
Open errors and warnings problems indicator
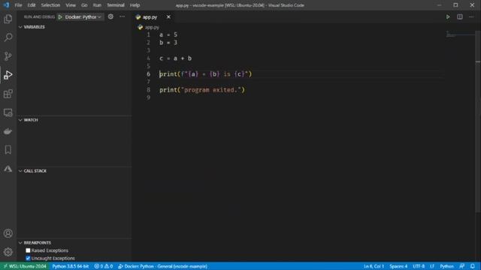pyautogui.click(x=104, y=266)
